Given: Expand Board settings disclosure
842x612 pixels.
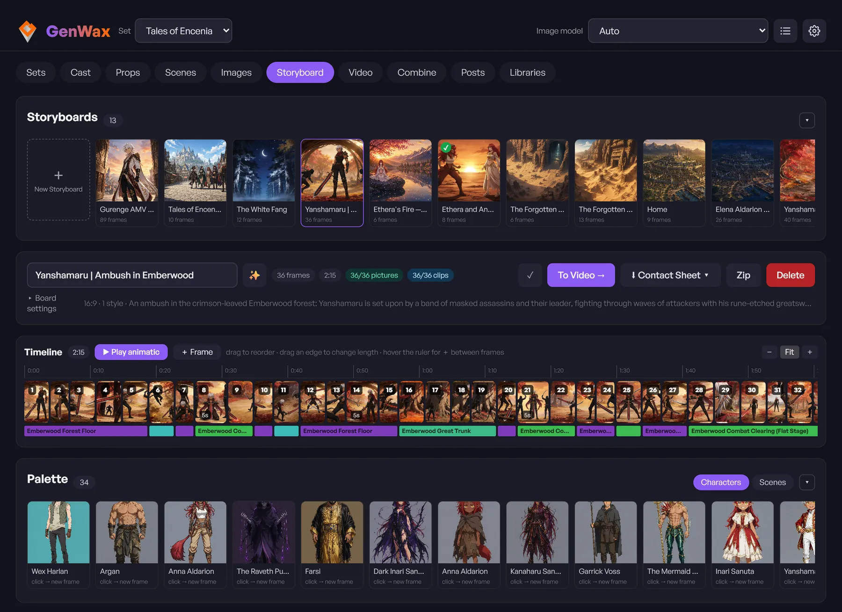Looking at the screenshot, I should [x=42, y=303].
